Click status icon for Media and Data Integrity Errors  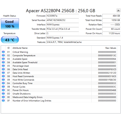tap(3, 97)
